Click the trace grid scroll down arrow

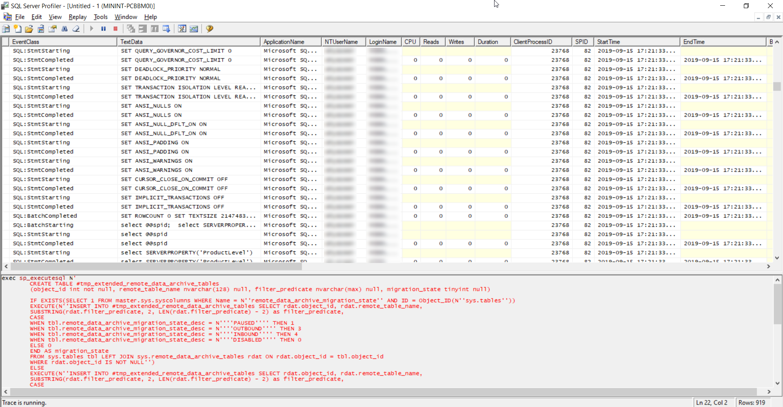tap(777, 258)
